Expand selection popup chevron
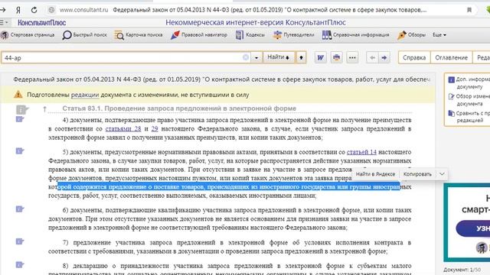Viewport: 490px width, 275px height. (442, 174)
